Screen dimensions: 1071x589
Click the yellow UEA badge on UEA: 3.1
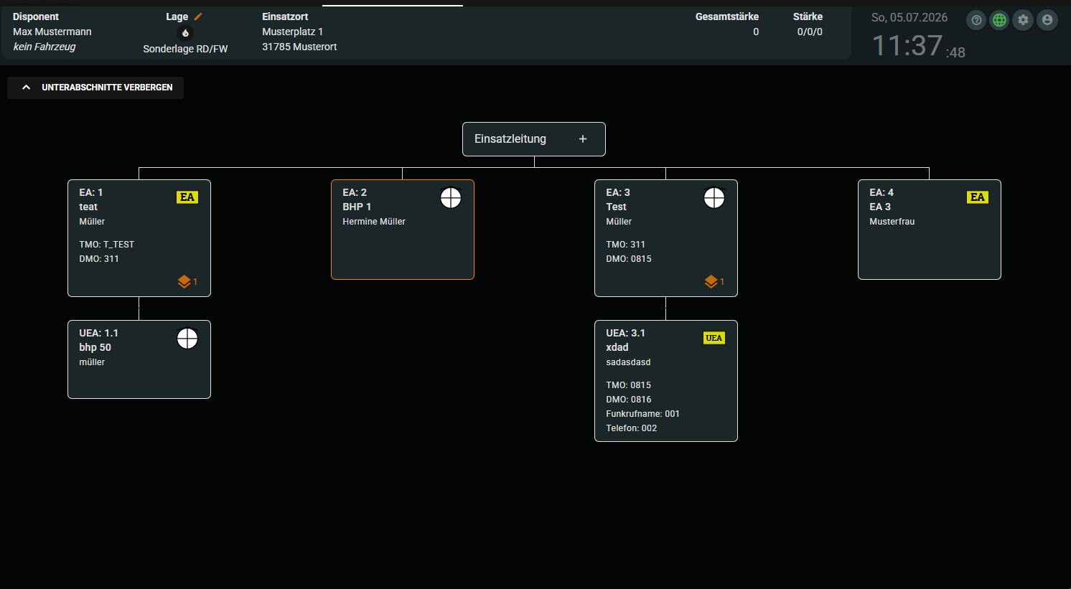pyautogui.click(x=714, y=338)
